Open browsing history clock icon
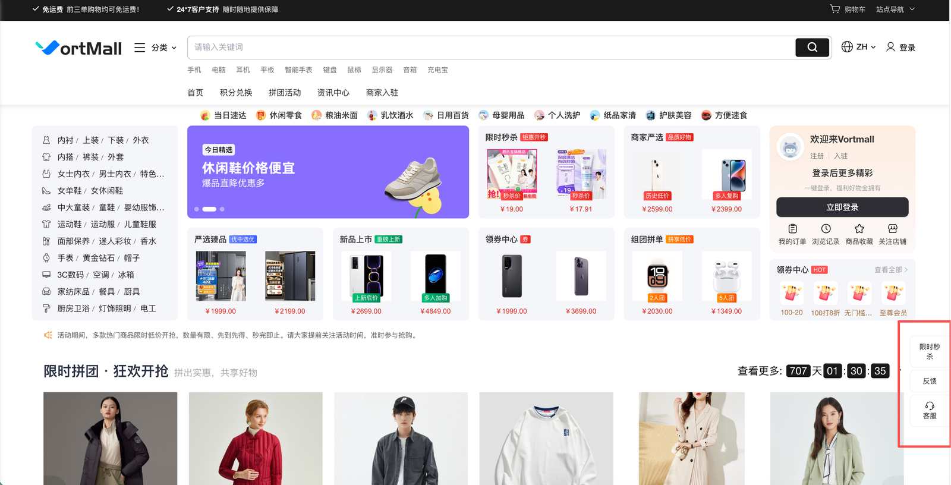 (x=826, y=229)
